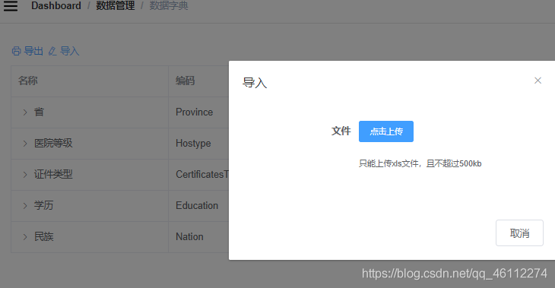Click the 学历 name text
The width and height of the screenshot is (555, 288).
pos(44,206)
